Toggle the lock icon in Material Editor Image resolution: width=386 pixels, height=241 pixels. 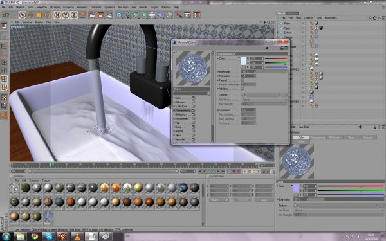pyautogui.click(x=282, y=48)
